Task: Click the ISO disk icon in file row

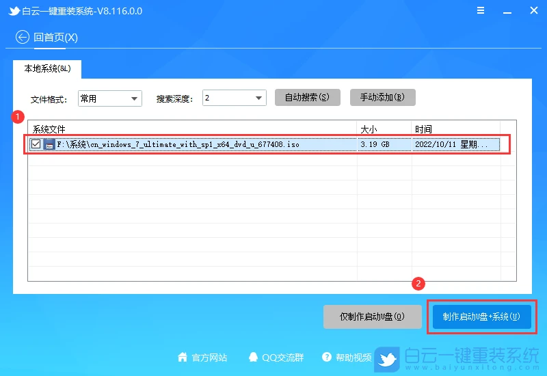Action: click(49, 144)
